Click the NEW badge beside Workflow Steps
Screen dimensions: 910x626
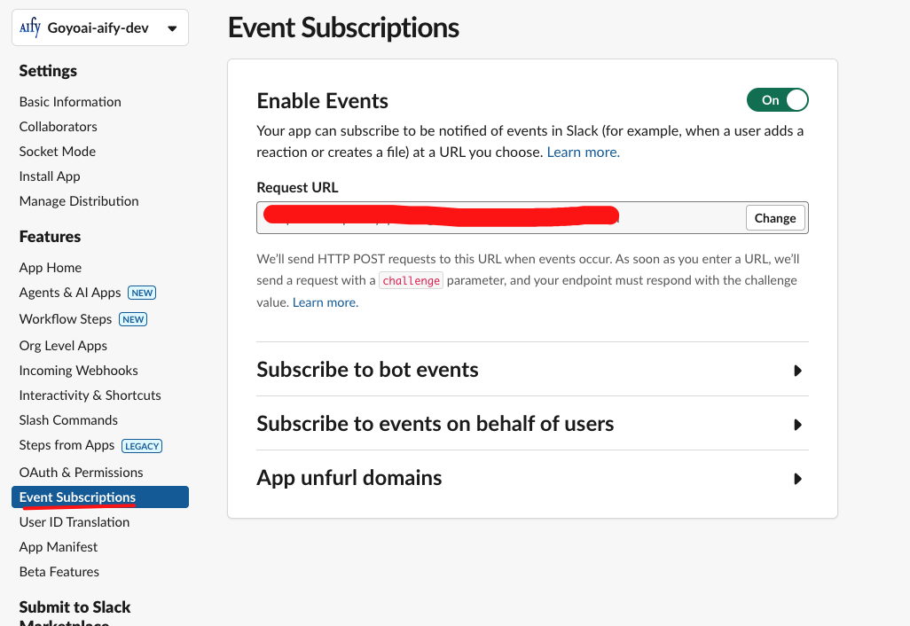[x=133, y=319]
